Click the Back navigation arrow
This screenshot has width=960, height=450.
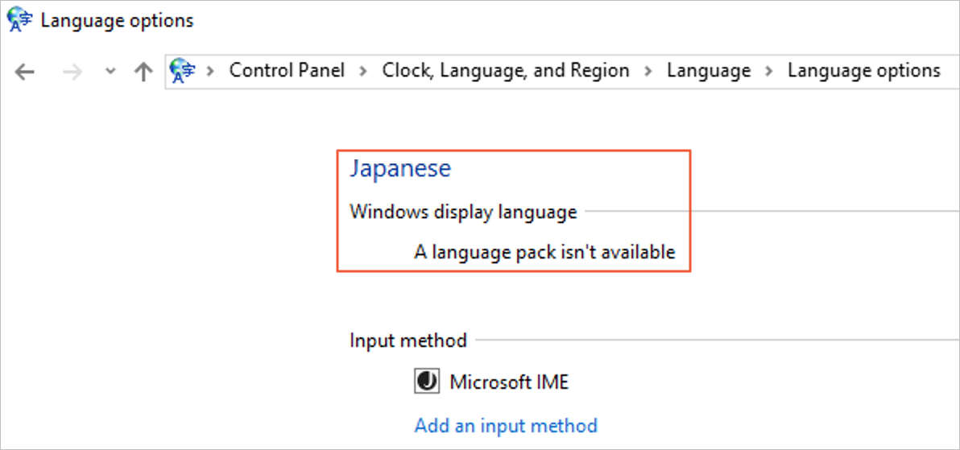[24, 72]
